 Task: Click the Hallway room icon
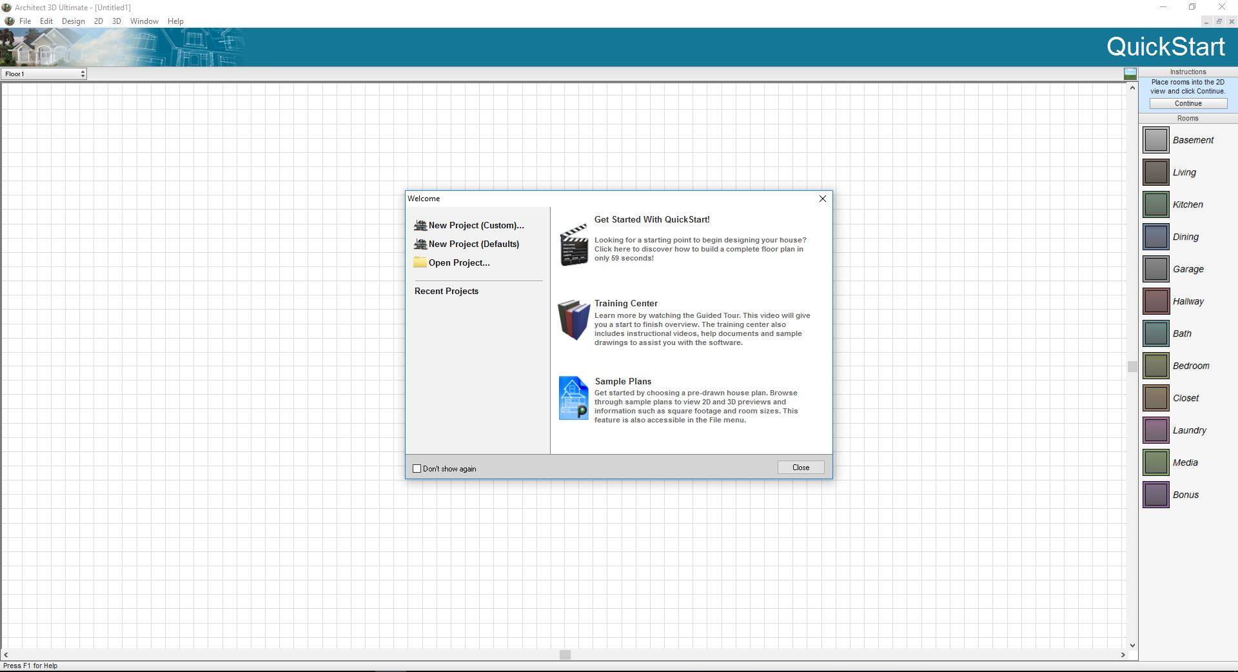pos(1155,301)
